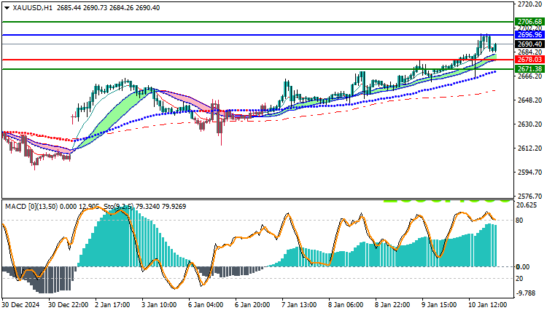The width and height of the screenshot is (547, 313).
Task: Click the black 2690.40 current price label
Action: 529,44
